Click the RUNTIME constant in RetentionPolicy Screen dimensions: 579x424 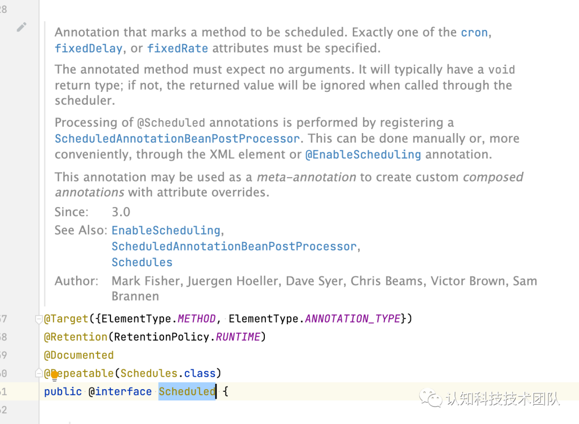pyautogui.click(x=237, y=337)
